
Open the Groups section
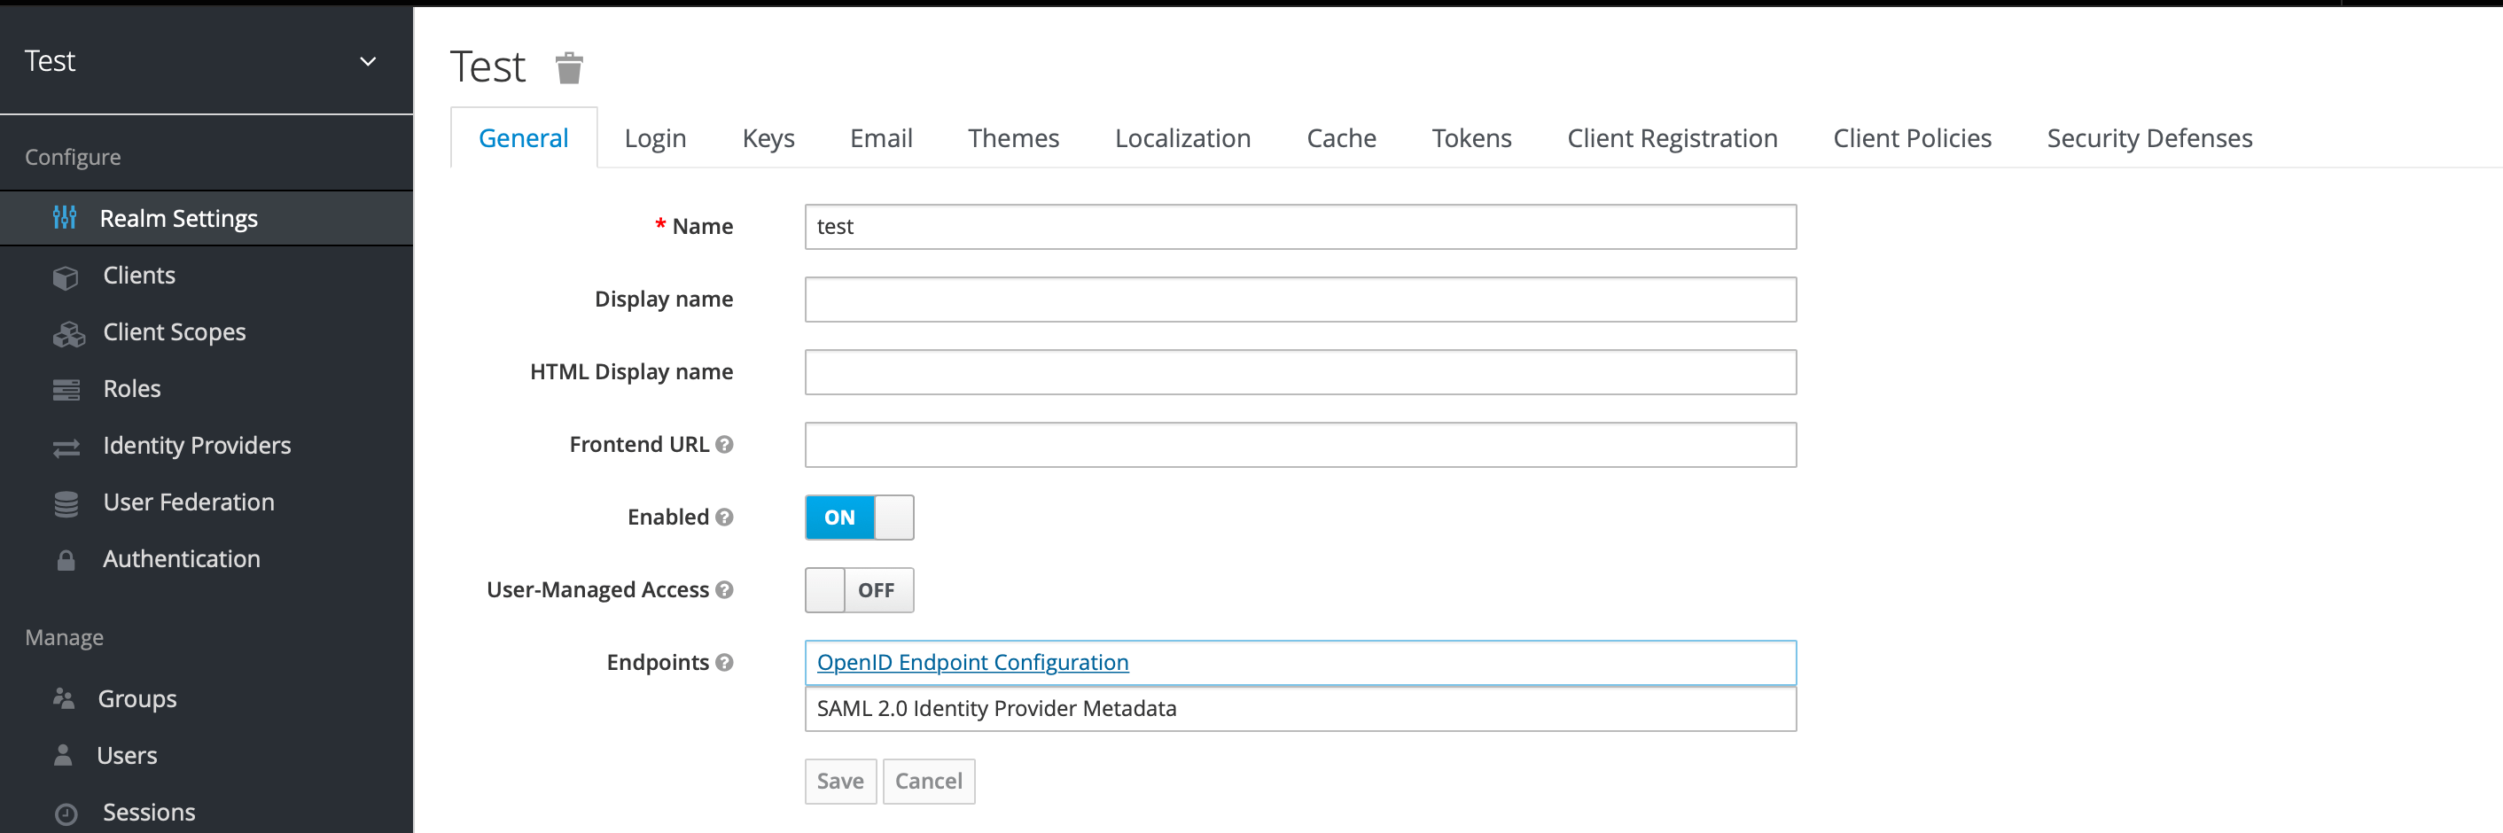136,698
